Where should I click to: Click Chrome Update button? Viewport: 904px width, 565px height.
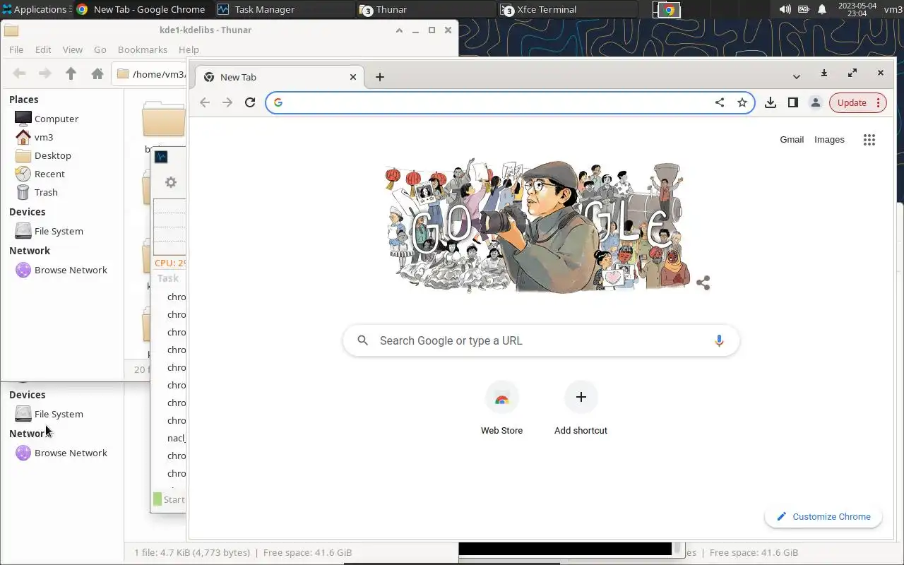pos(852,102)
